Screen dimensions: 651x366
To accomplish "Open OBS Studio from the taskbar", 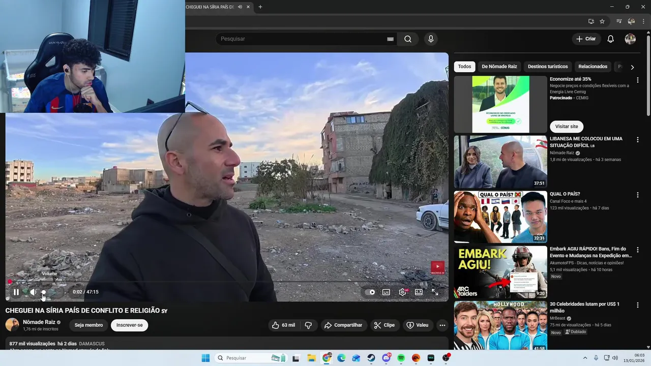I will click(x=446, y=358).
